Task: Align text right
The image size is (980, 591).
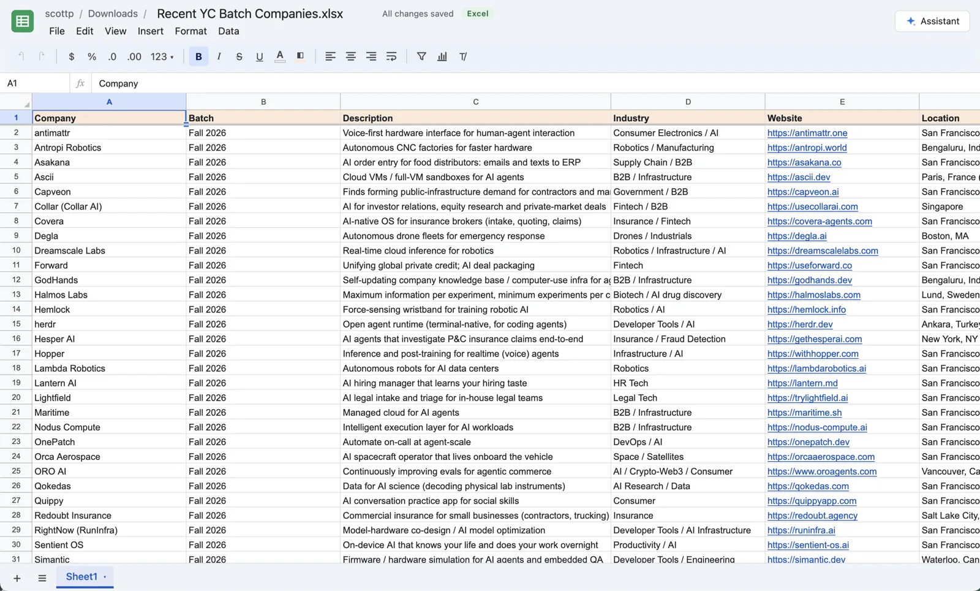Action: pos(371,56)
